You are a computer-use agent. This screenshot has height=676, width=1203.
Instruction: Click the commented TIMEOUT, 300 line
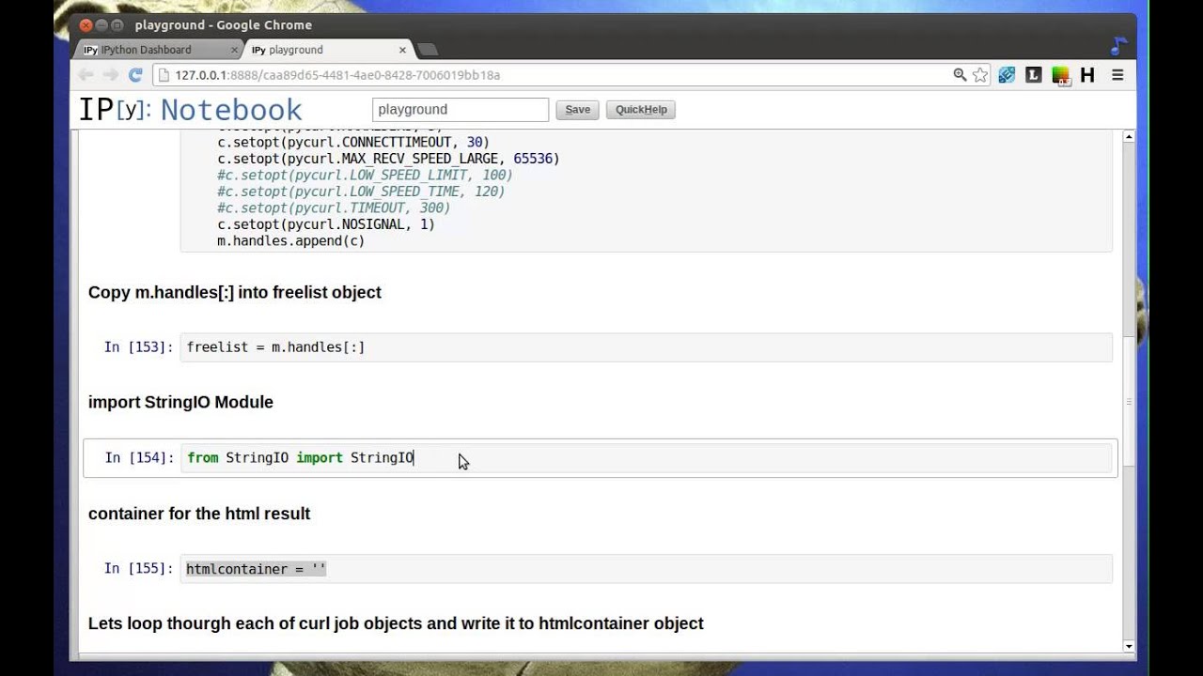pos(334,208)
